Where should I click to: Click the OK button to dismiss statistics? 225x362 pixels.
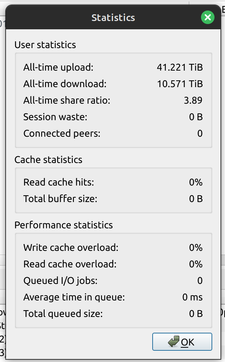click(x=182, y=342)
